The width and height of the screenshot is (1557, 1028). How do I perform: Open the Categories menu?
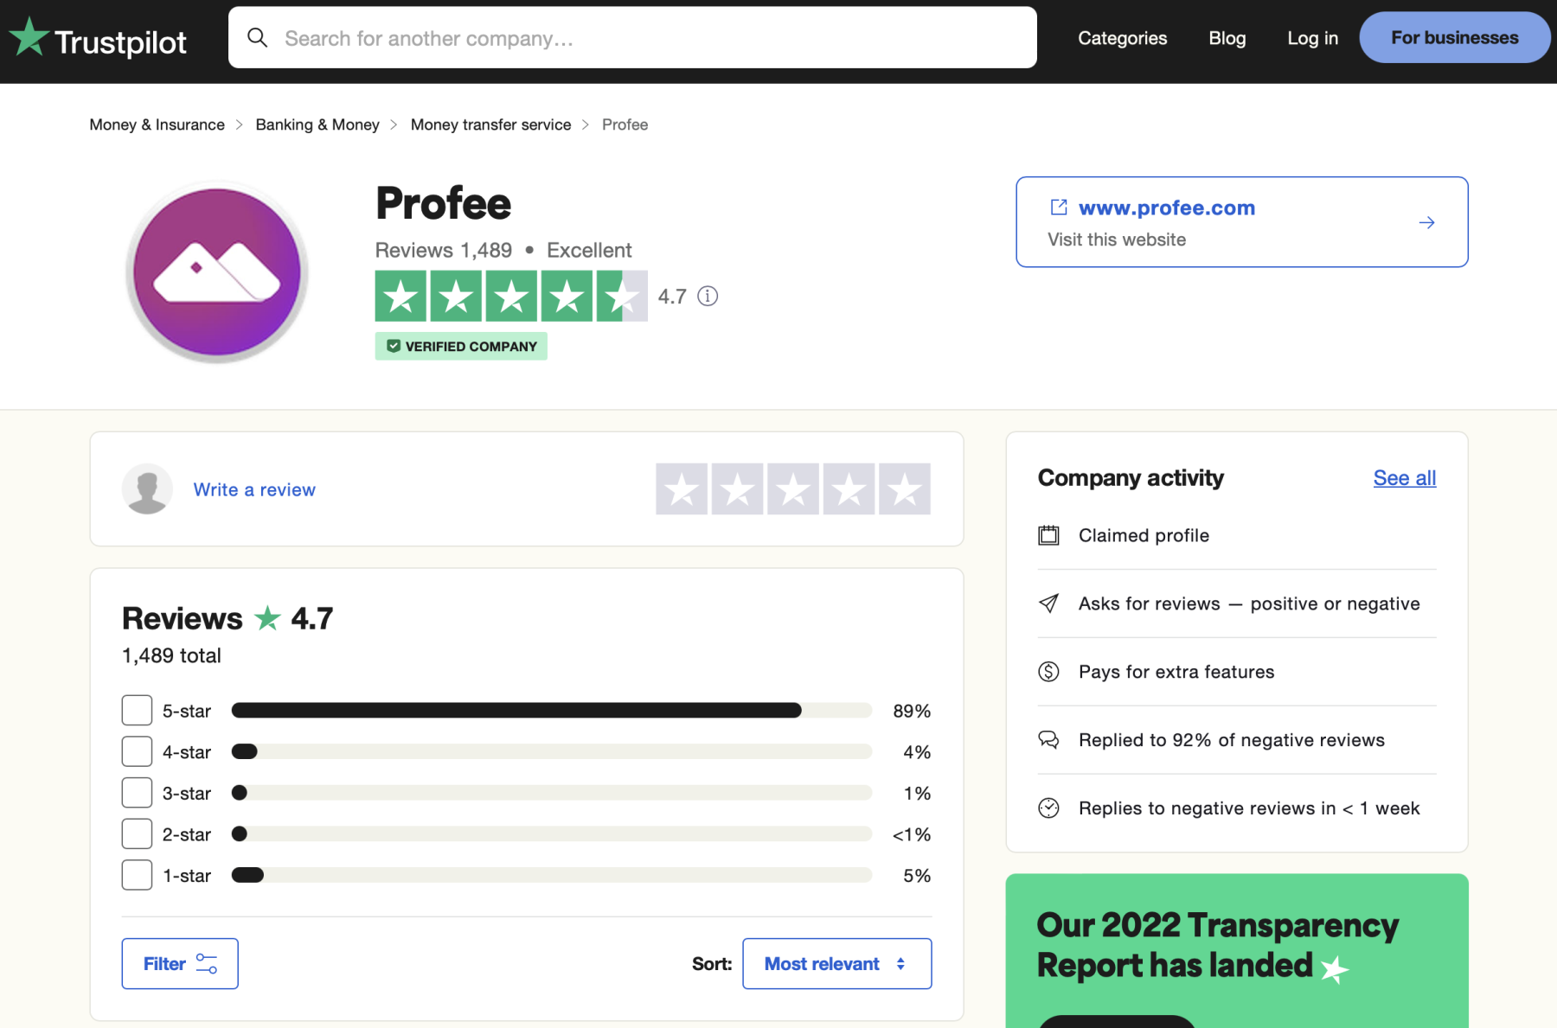click(1122, 38)
